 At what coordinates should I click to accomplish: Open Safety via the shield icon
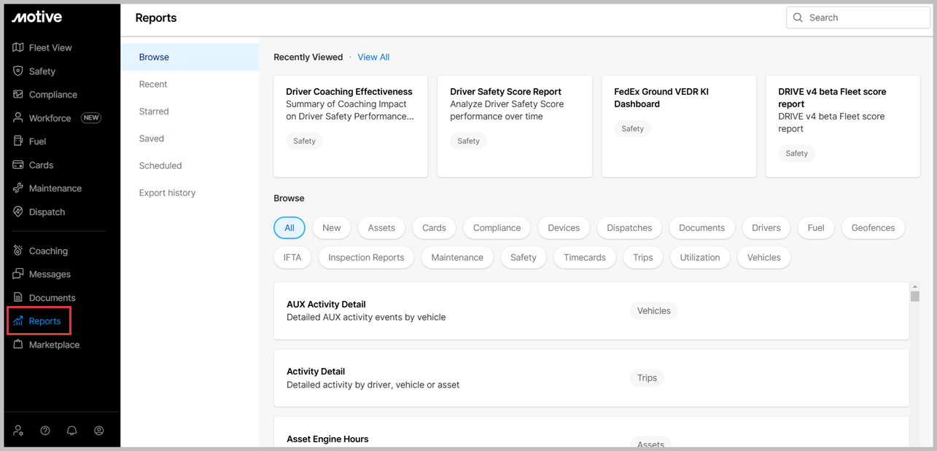coord(18,71)
